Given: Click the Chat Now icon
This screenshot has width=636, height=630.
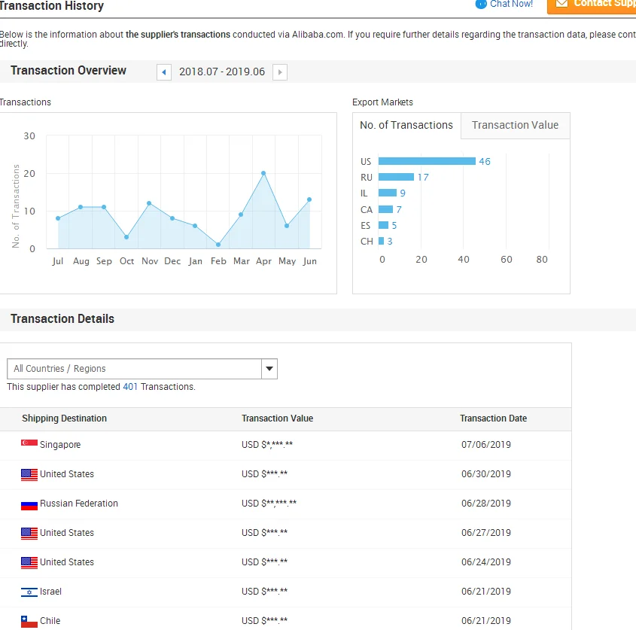Looking at the screenshot, I should [x=481, y=4].
